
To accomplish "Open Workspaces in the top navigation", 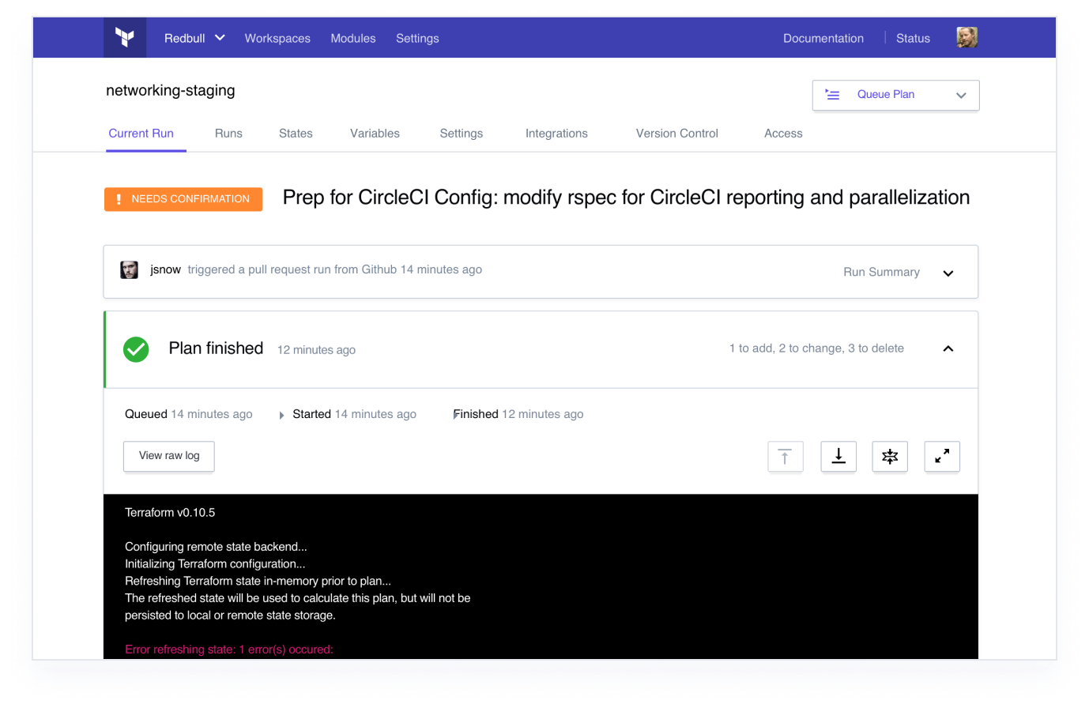I will [277, 38].
